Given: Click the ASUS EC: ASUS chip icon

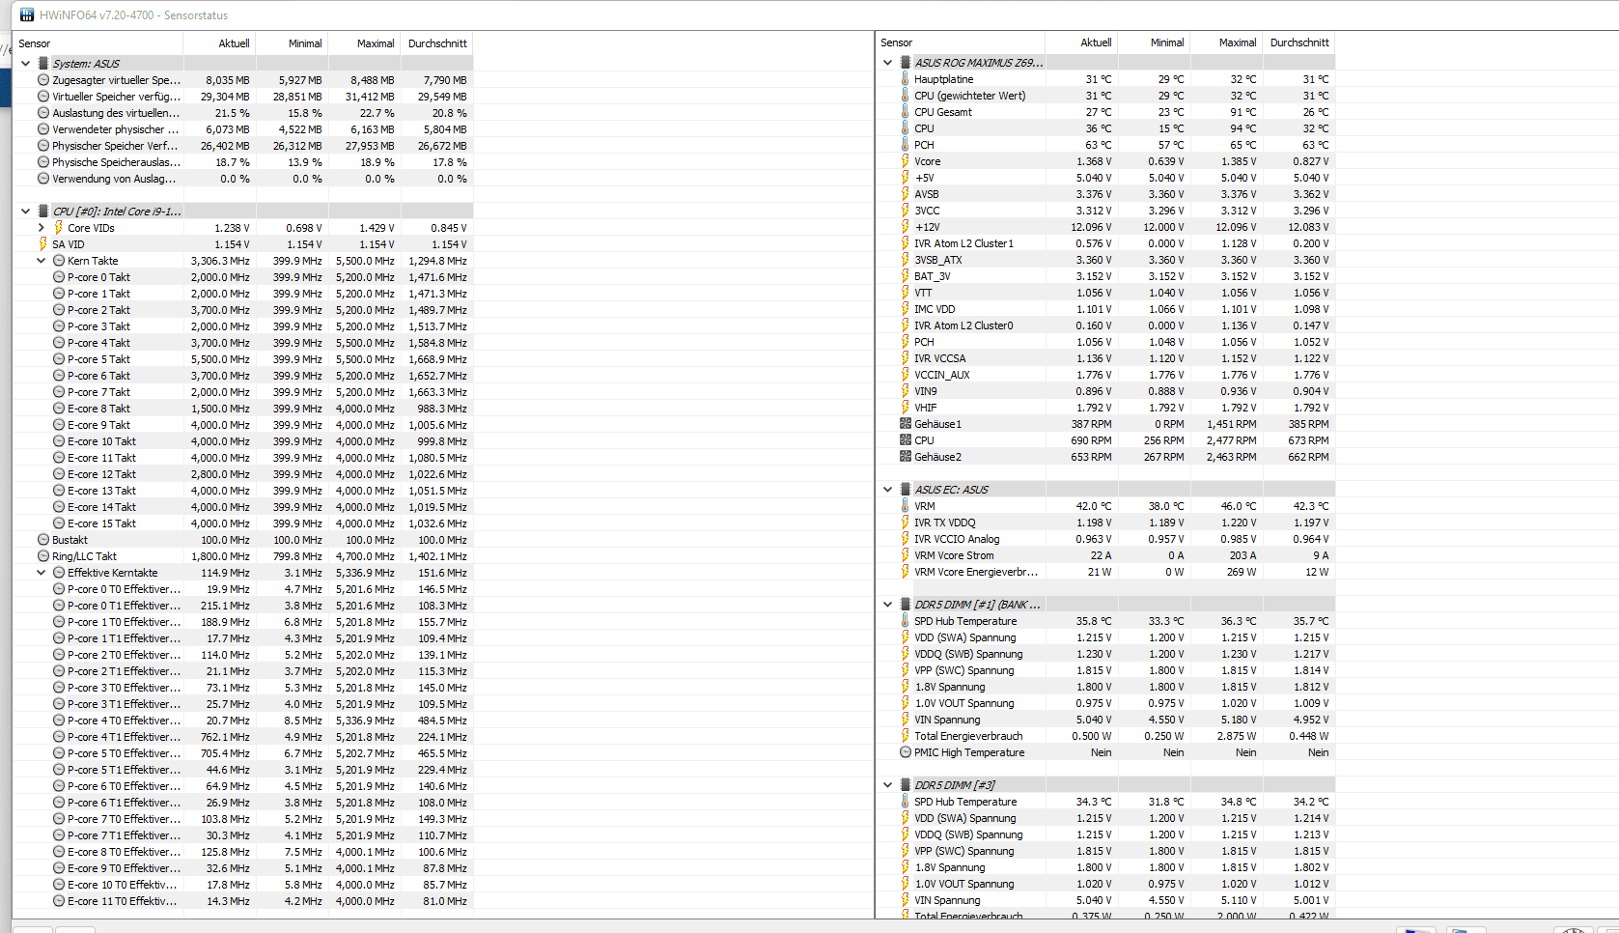Looking at the screenshot, I should click(906, 490).
